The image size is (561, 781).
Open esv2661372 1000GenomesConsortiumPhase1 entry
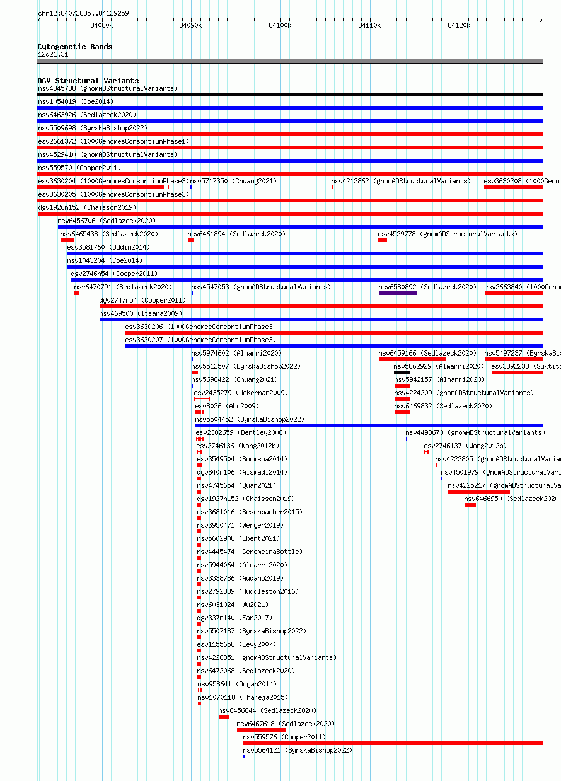(113, 141)
